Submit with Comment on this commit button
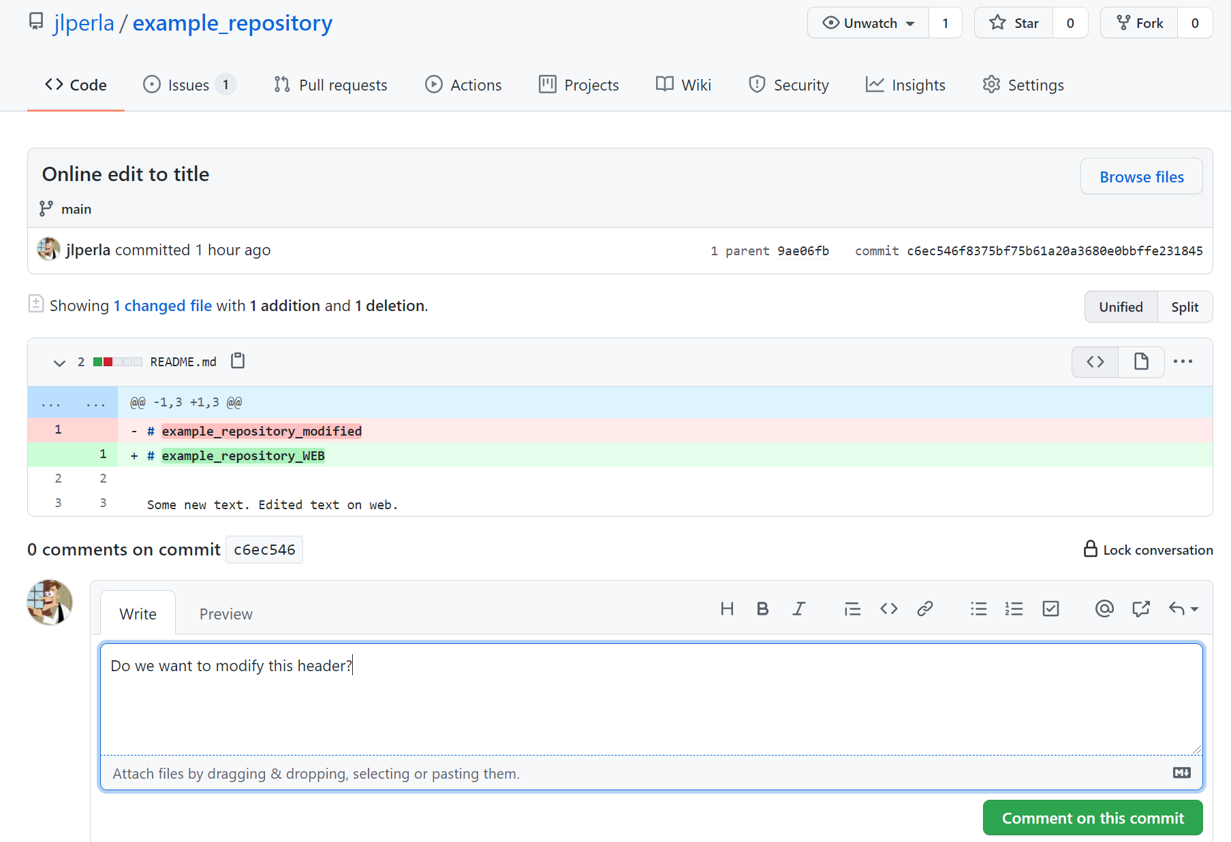Screen dimensions: 1231x842 tap(1092, 818)
